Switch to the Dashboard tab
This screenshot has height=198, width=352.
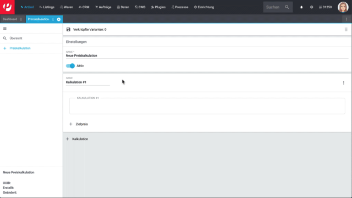tap(10, 19)
